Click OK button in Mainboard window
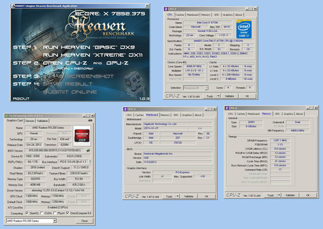This screenshot has height=229, width=323. click(x=206, y=196)
